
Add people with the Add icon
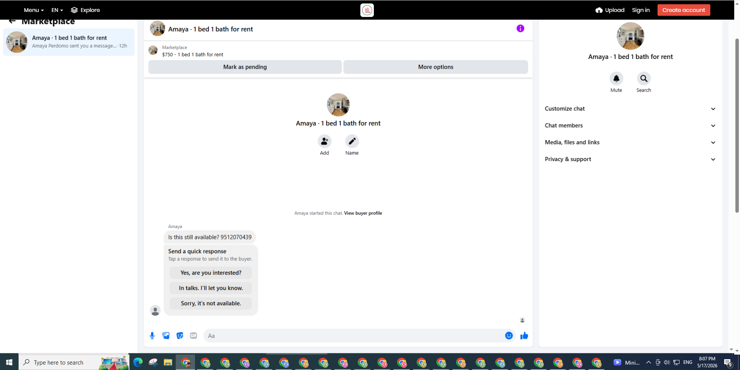pyautogui.click(x=325, y=141)
